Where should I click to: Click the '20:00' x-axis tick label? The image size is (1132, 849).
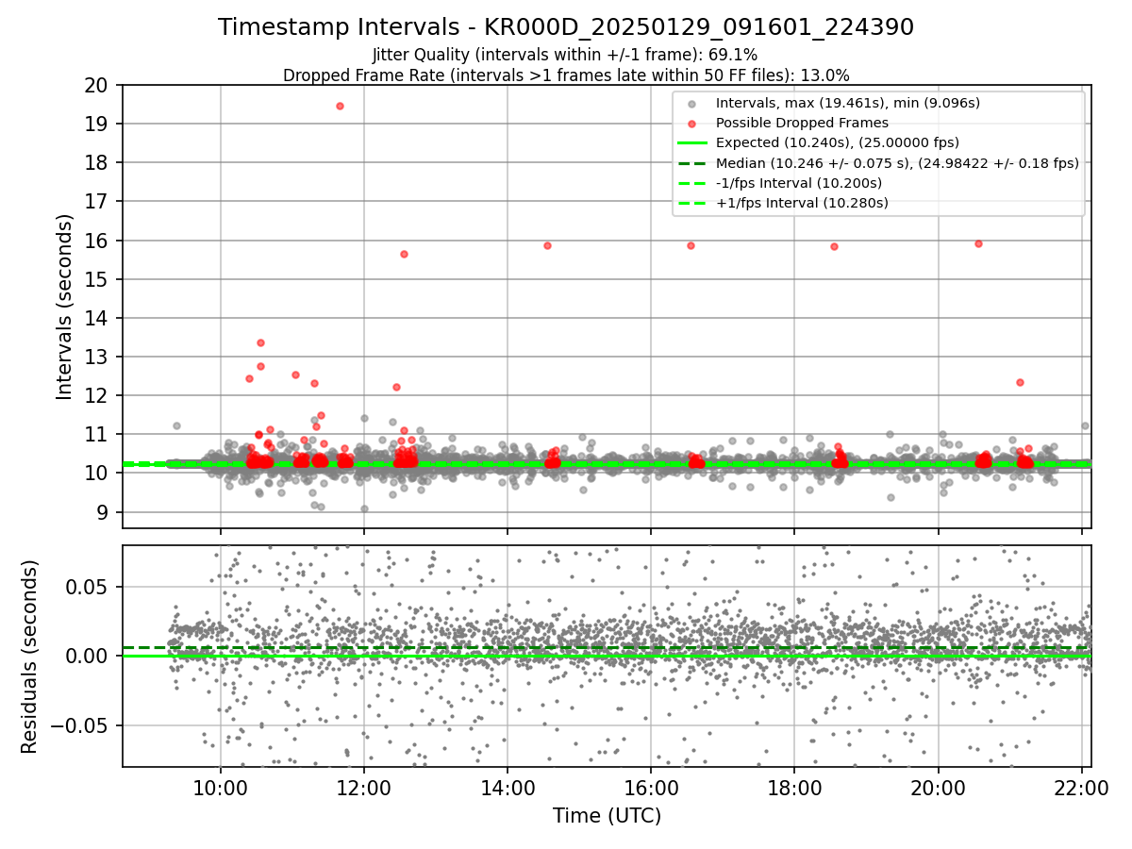[x=938, y=789]
